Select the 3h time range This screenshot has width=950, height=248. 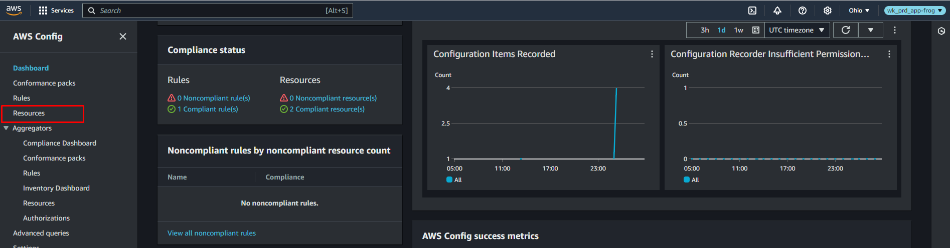(705, 30)
